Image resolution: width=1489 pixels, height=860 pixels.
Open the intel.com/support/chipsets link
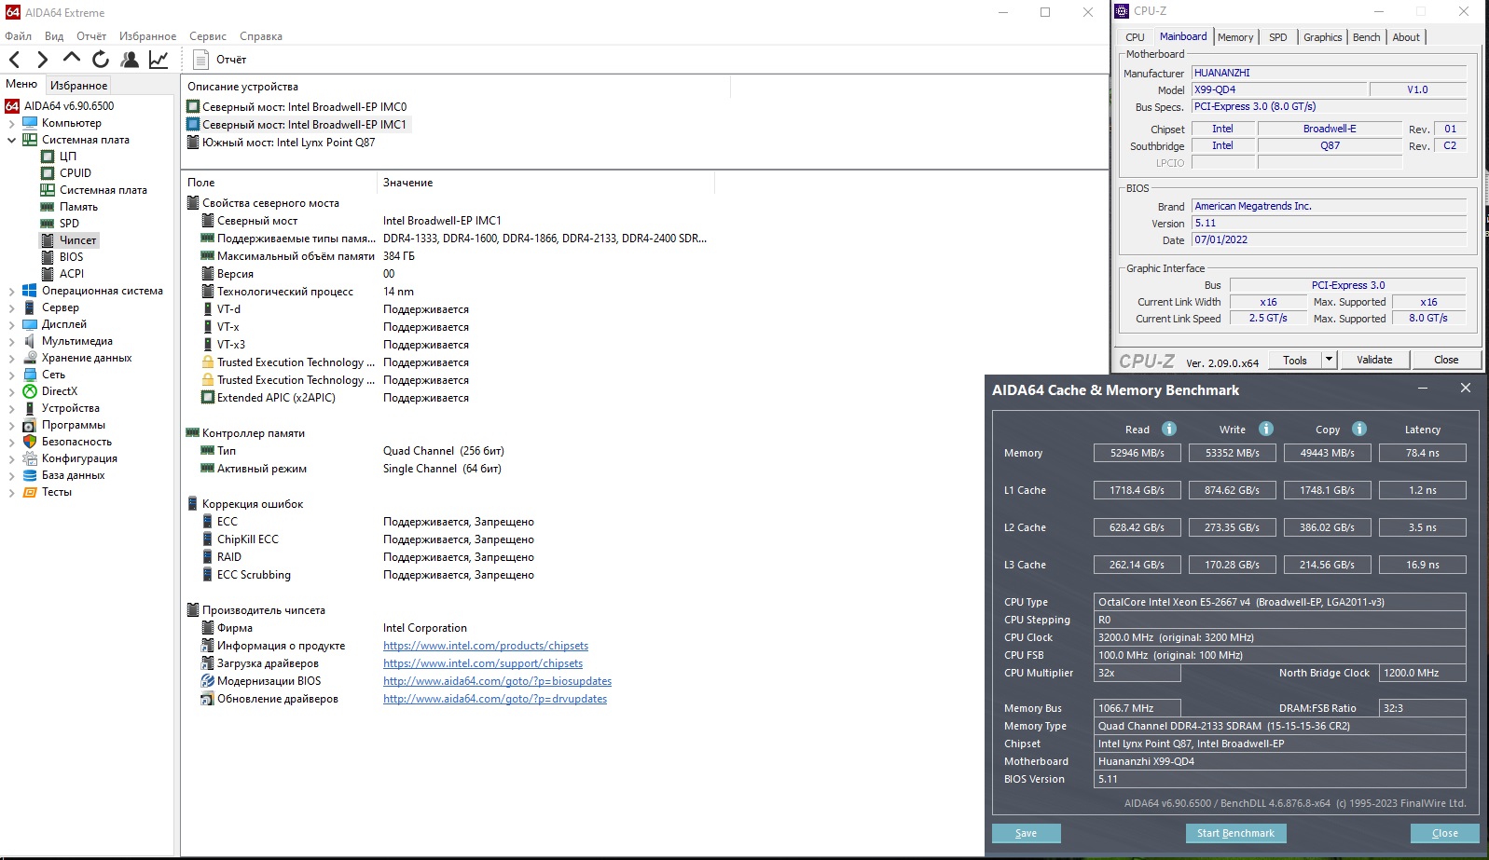coord(483,663)
